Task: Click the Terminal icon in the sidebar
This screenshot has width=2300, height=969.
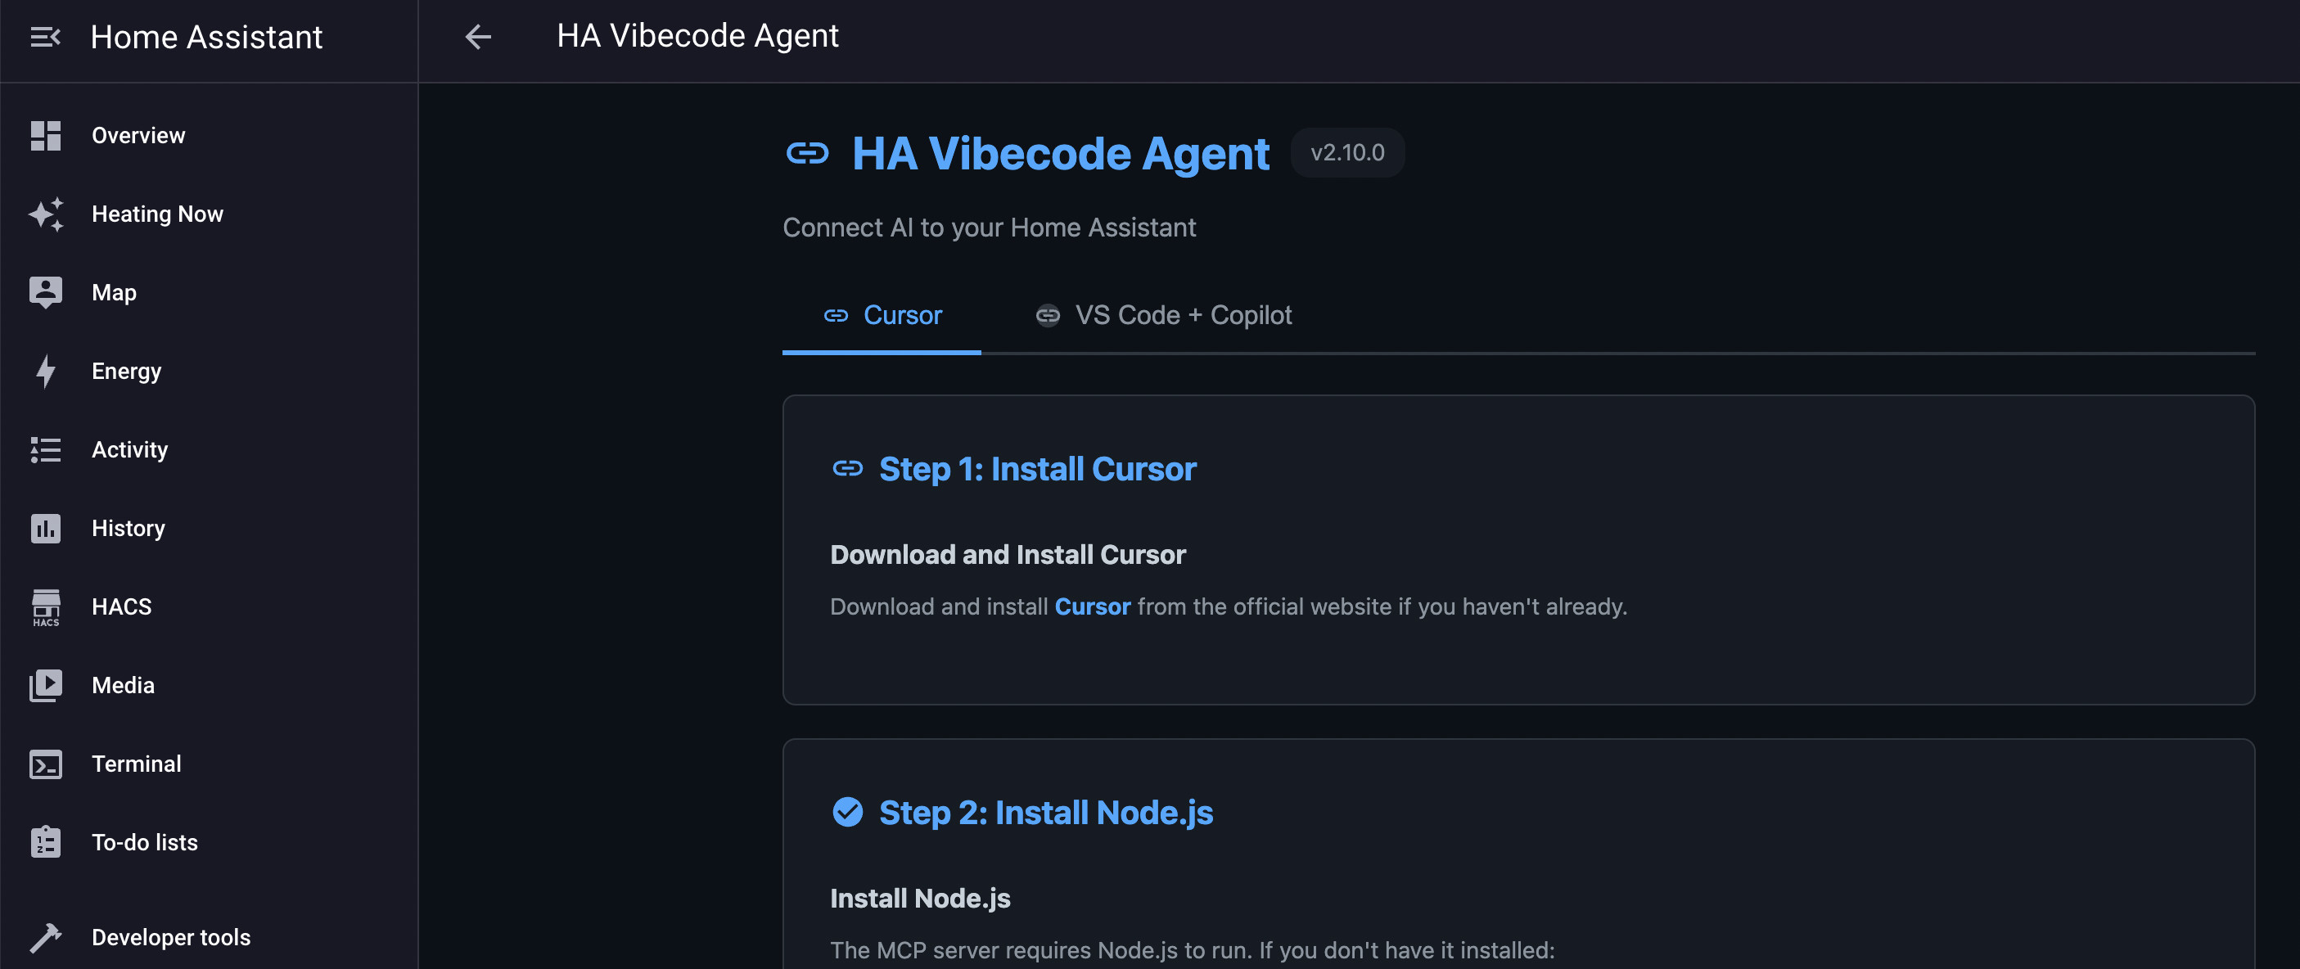Action: (45, 764)
